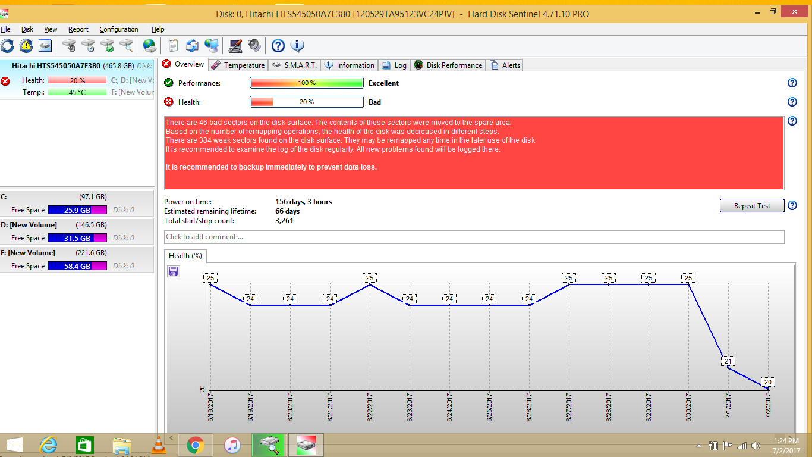Click the blue info speech bubble toolbar icon
The height and width of the screenshot is (457, 812).
coord(297,45)
